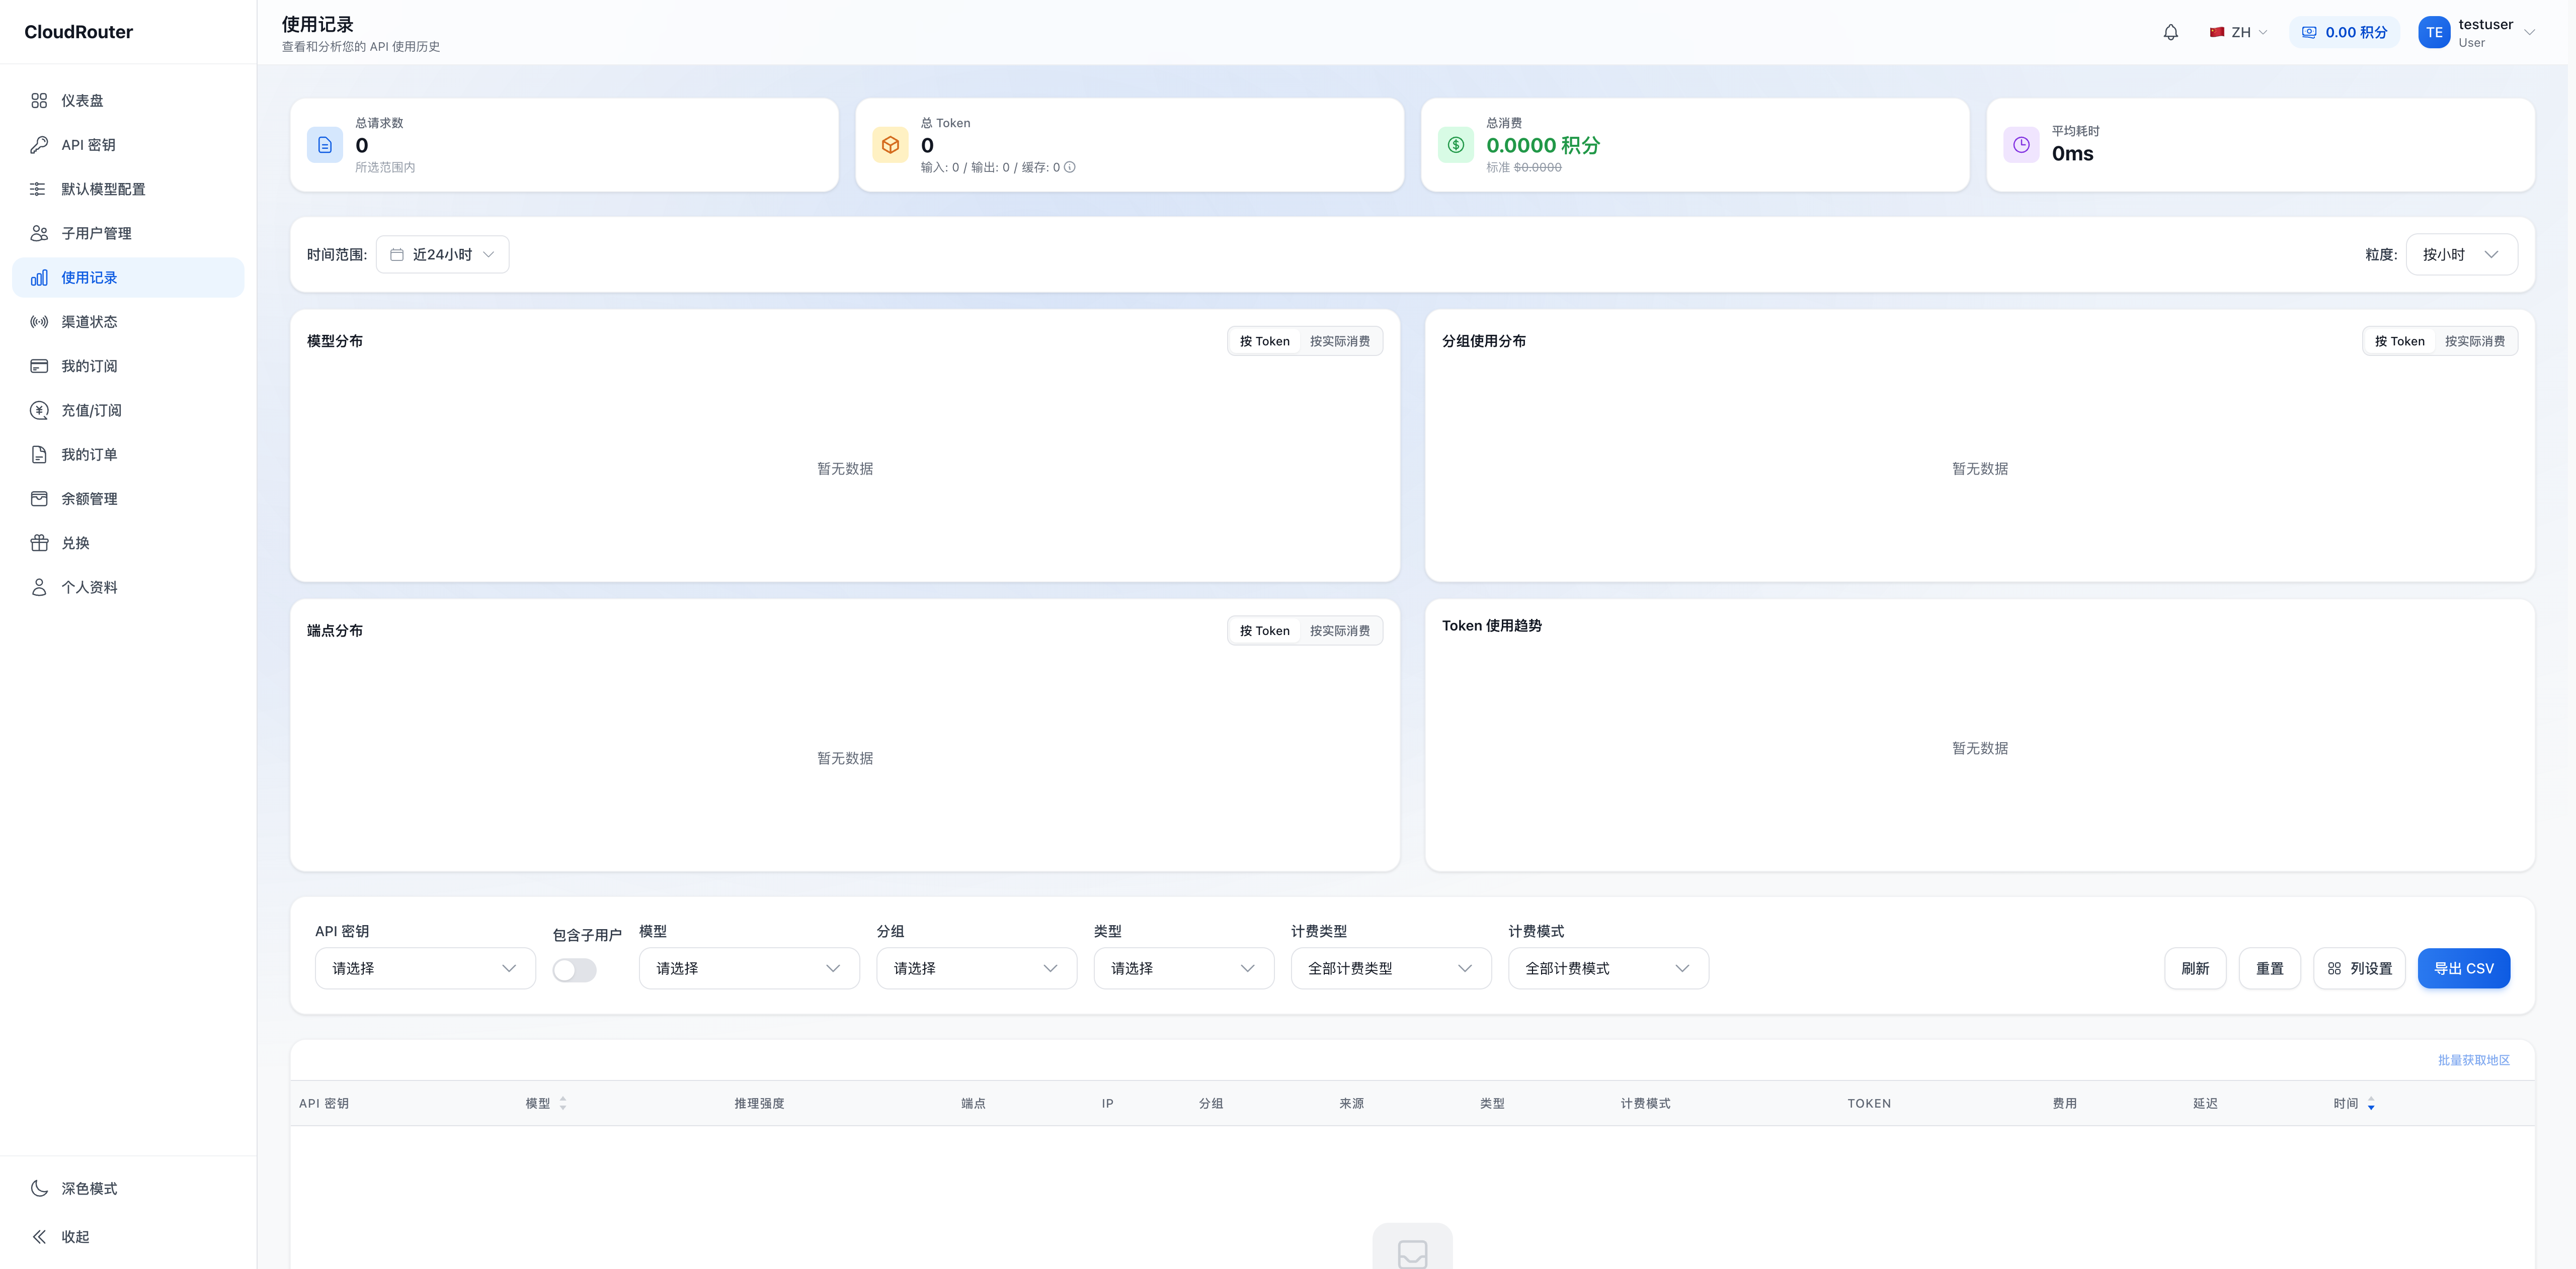Open the ZH language selector

click(x=2238, y=32)
